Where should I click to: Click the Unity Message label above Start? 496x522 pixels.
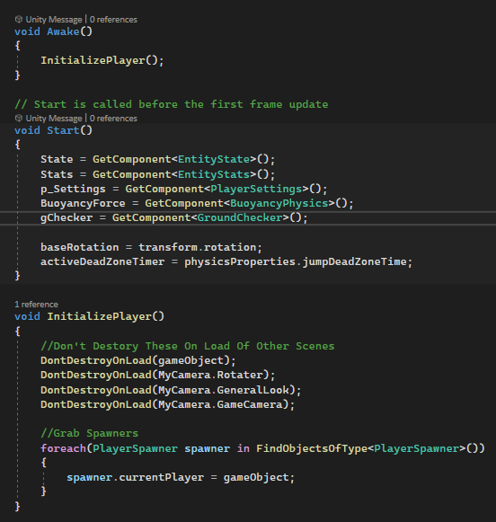click(54, 119)
